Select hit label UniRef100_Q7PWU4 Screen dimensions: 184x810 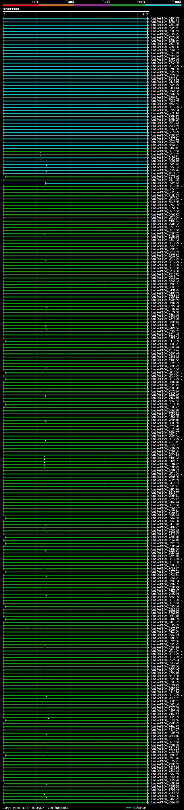click(x=165, y=306)
